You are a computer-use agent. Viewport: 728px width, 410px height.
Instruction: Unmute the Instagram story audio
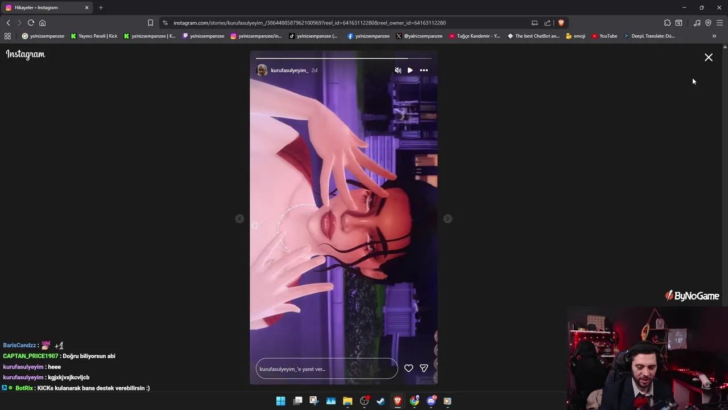(x=398, y=70)
